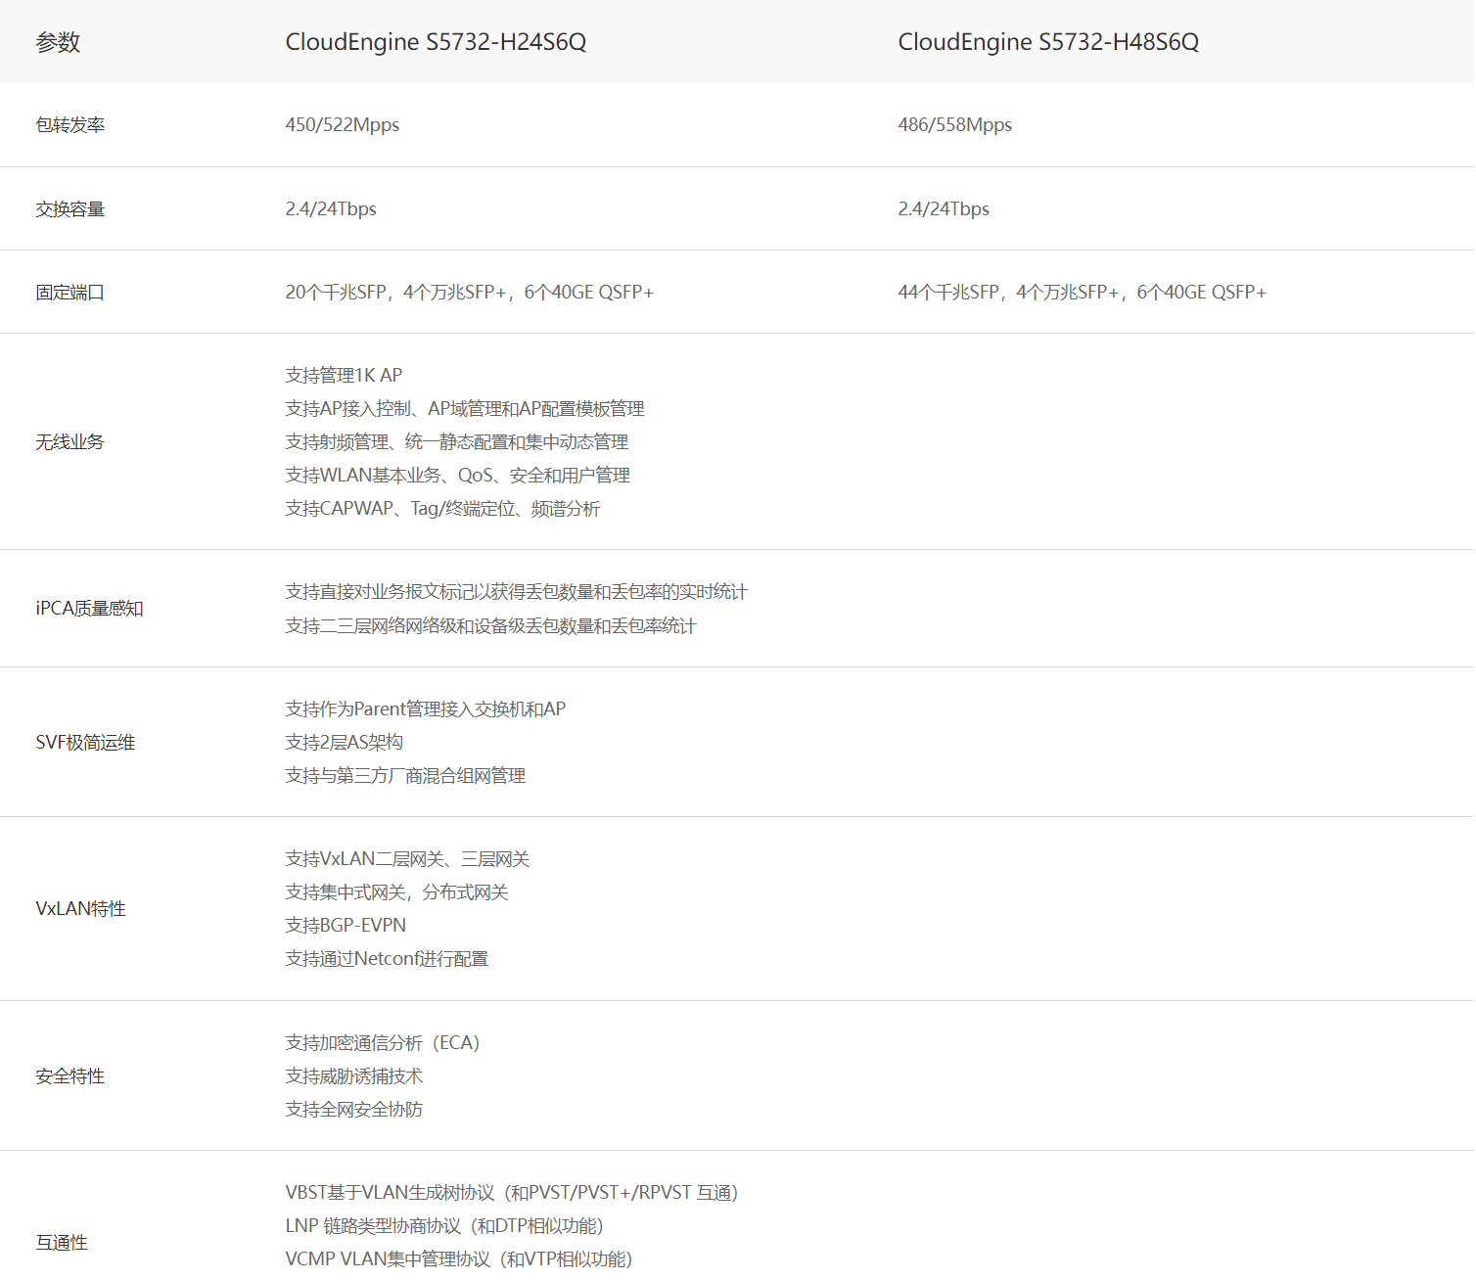
Task: Click the 交换容量 row label
Action: pos(69,209)
